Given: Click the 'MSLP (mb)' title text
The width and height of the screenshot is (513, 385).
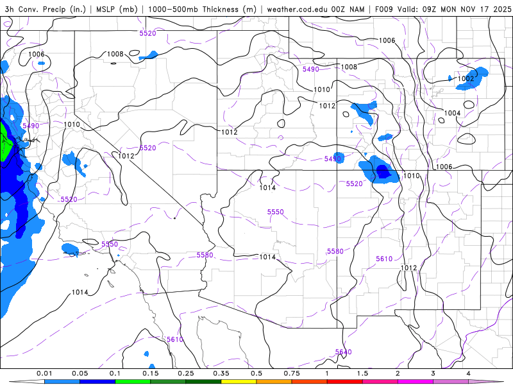Looking at the screenshot, I should tap(117, 9).
